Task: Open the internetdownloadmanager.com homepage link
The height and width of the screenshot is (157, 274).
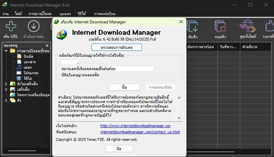Action: click(135, 126)
